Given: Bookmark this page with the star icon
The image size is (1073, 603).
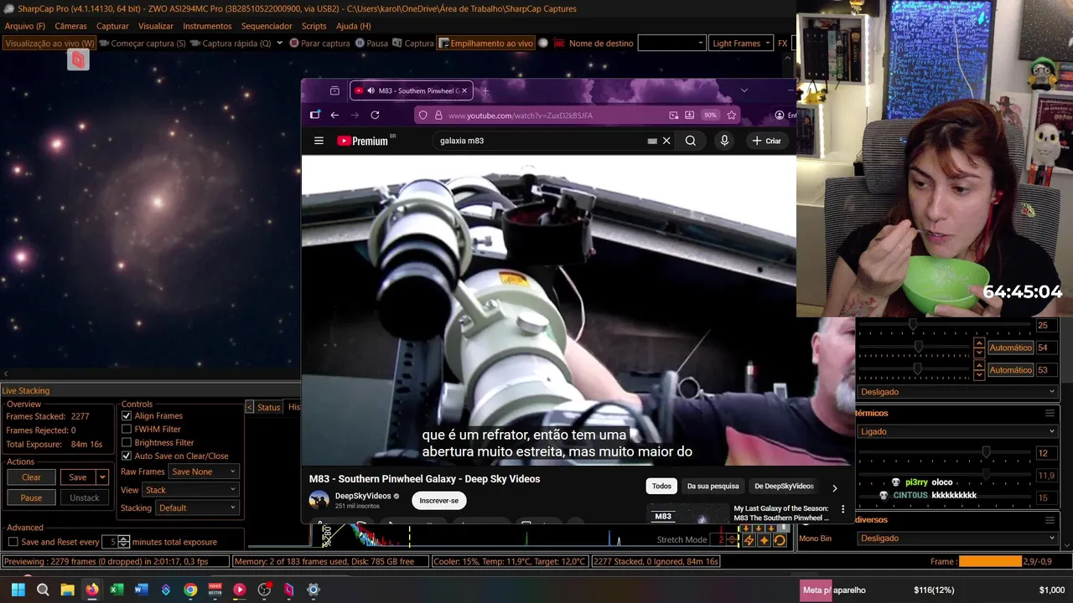Looking at the screenshot, I should (731, 115).
